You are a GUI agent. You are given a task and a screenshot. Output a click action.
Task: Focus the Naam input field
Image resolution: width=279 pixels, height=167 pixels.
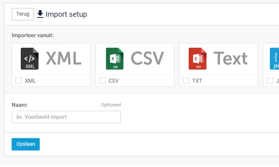66,117
